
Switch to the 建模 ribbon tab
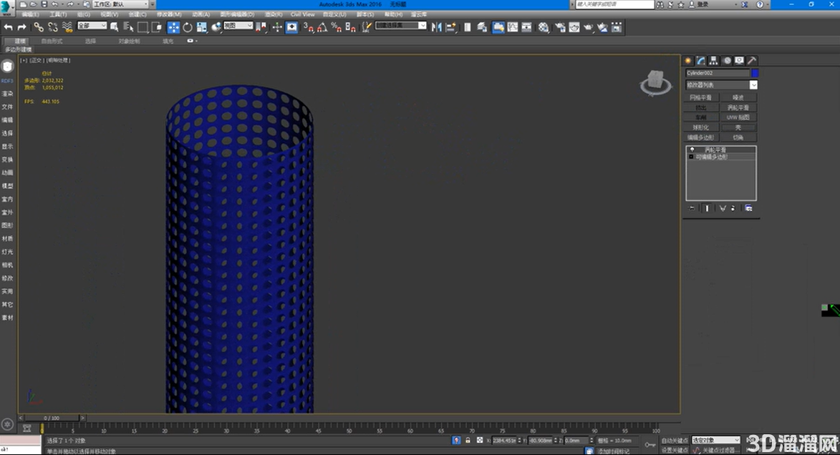pyautogui.click(x=19, y=41)
